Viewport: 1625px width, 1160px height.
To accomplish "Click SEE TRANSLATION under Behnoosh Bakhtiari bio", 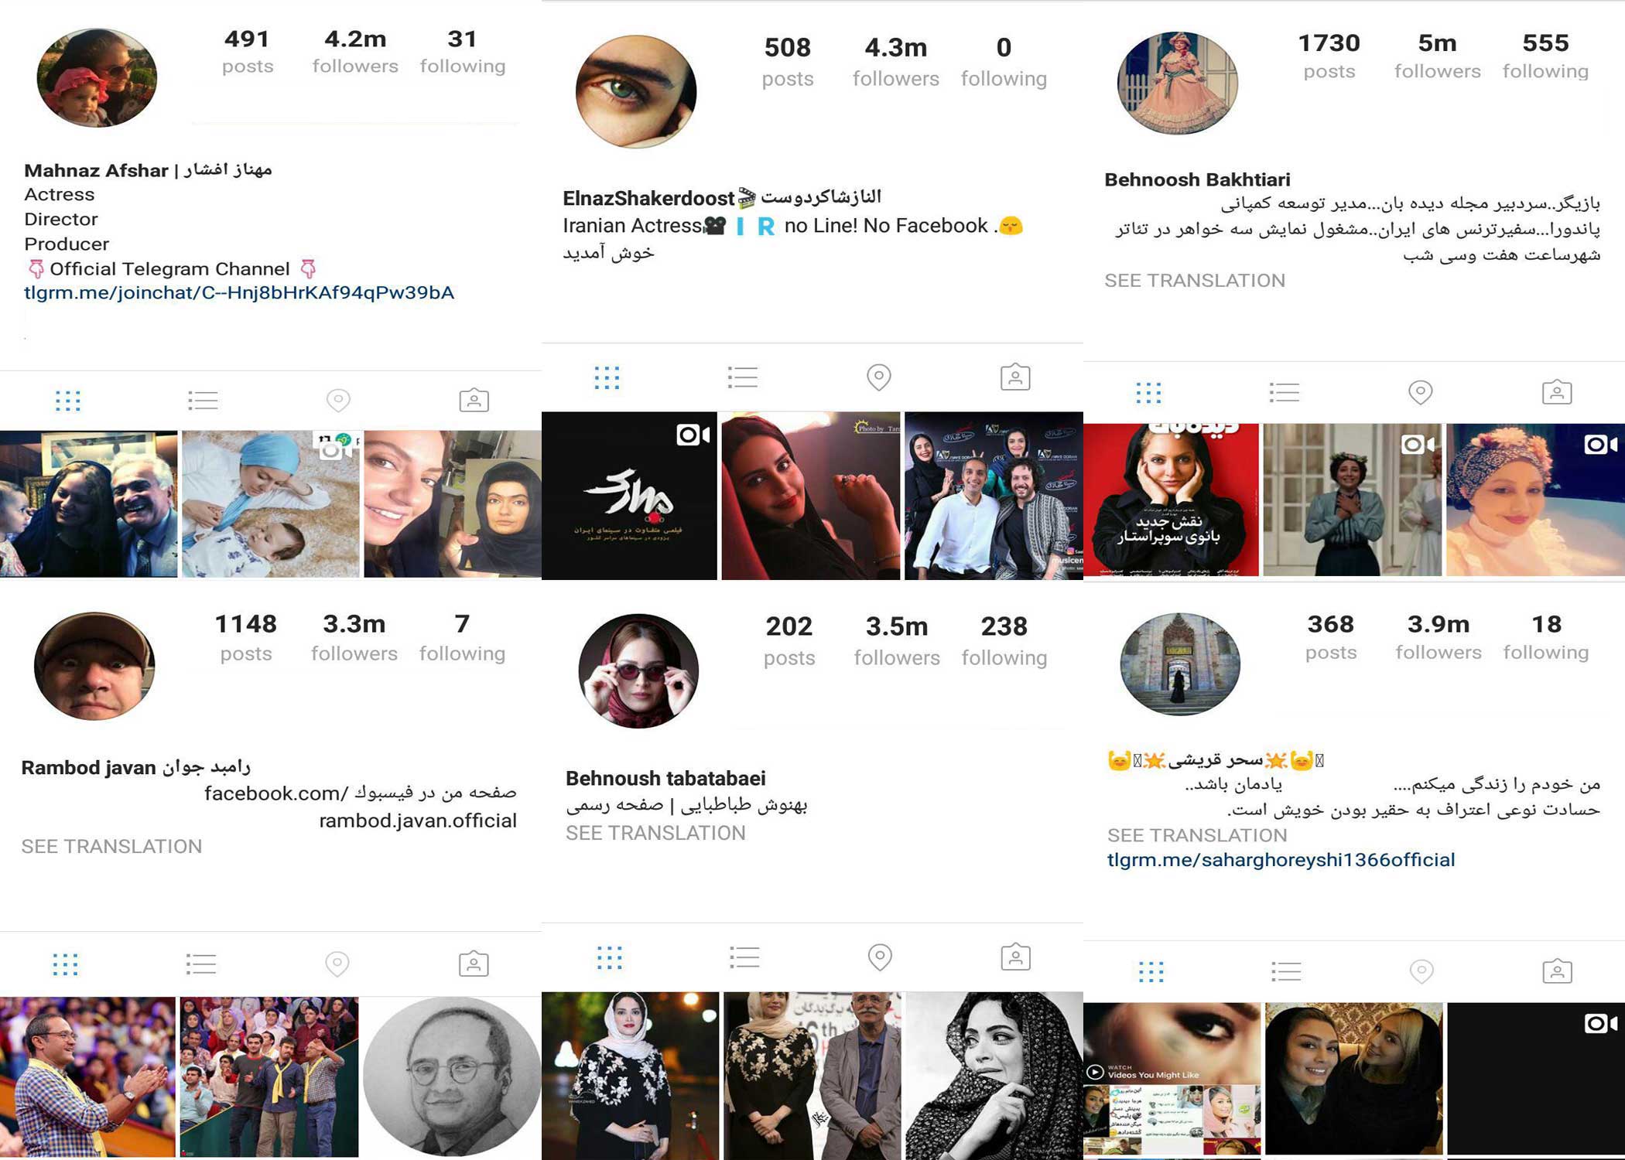I will point(1195,281).
